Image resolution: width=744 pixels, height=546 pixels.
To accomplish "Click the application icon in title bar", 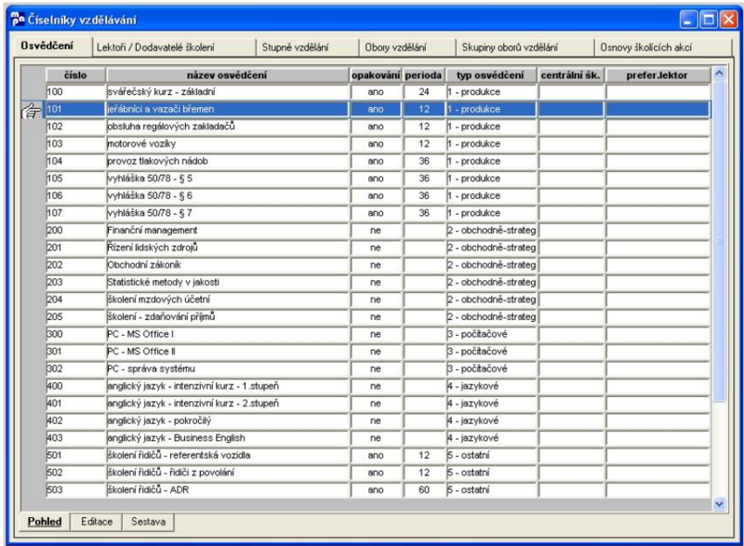I will pos(18,19).
